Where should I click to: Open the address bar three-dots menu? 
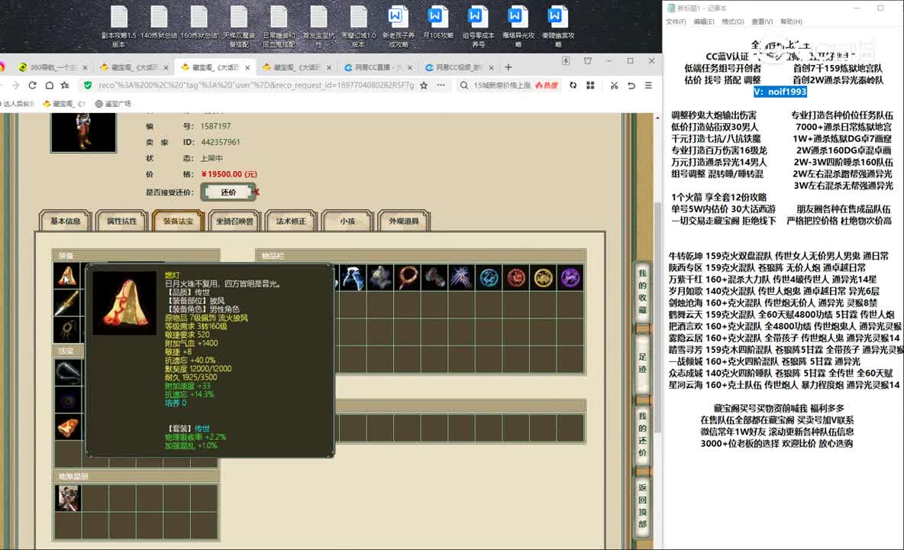pyautogui.click(x=441, y=86)
